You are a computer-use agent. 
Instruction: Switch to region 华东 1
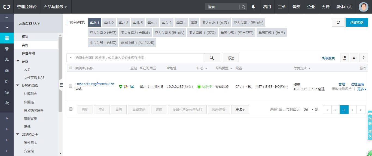coord(153,23)
